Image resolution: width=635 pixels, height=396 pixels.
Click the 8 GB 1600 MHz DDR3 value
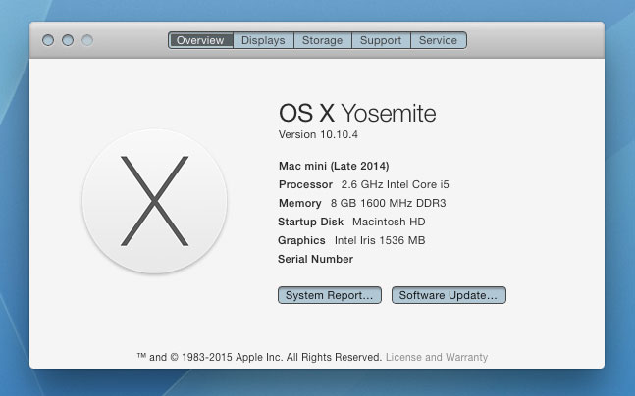tap(389, 203)
